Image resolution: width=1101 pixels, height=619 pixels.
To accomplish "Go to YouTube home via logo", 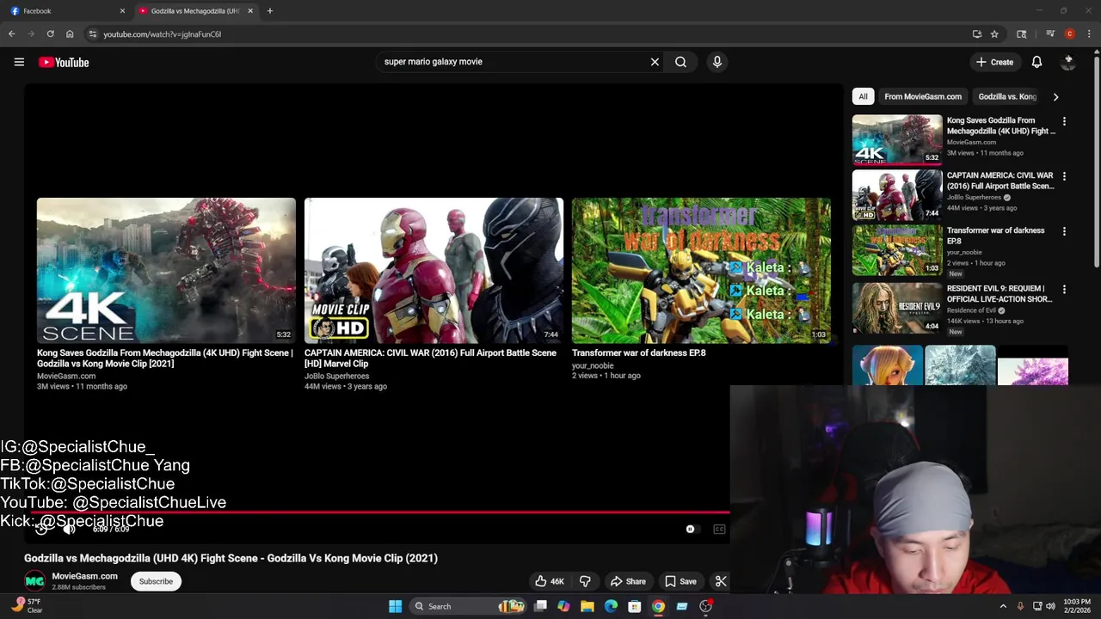I will 64,62.
